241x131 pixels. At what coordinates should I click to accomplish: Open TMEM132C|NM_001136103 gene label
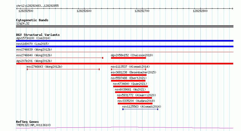coord(33,125)
